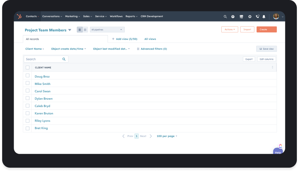
Task: Open the Help chat bubble
Action: tap(278, 151)
